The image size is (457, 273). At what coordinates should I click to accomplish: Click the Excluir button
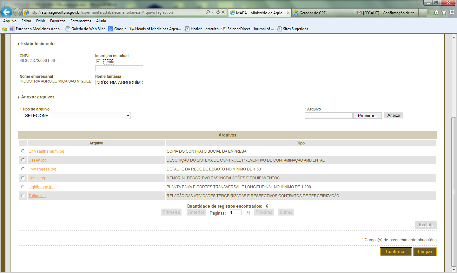426,225
